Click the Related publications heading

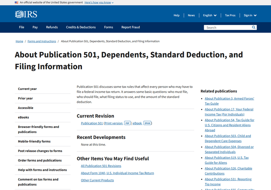click(x=218, y=91)
